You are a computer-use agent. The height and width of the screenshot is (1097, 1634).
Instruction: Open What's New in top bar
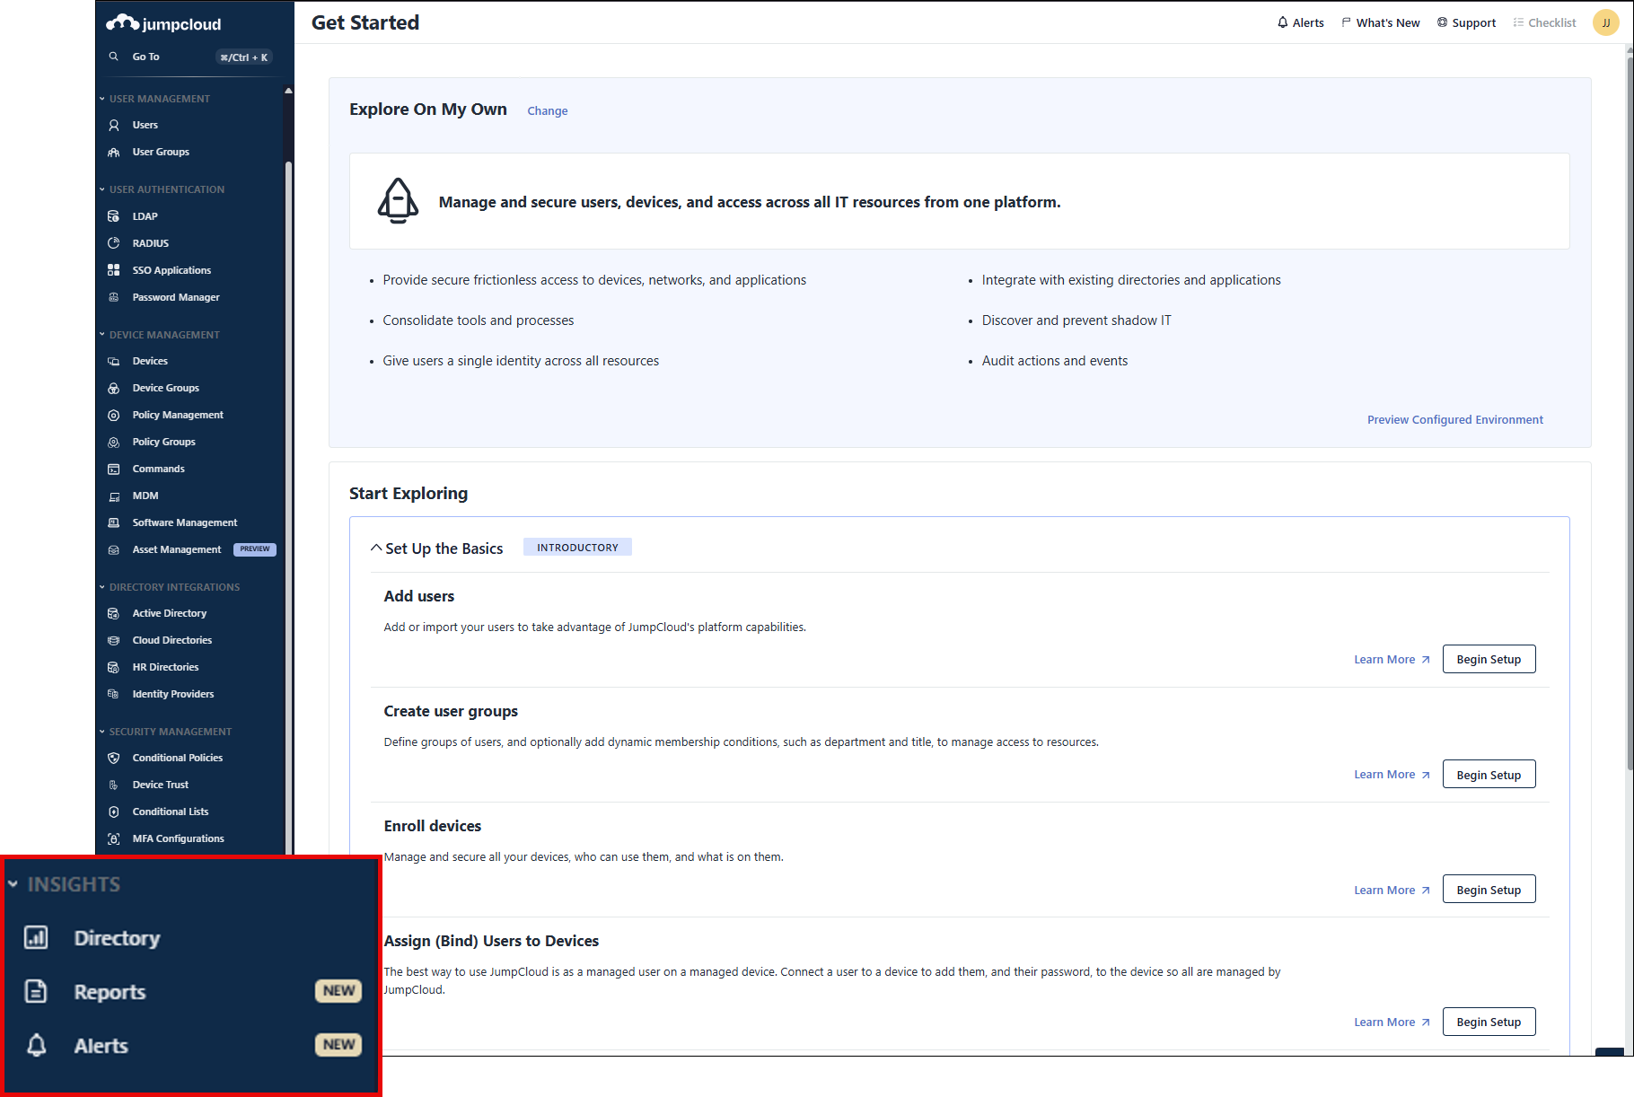1381,22
